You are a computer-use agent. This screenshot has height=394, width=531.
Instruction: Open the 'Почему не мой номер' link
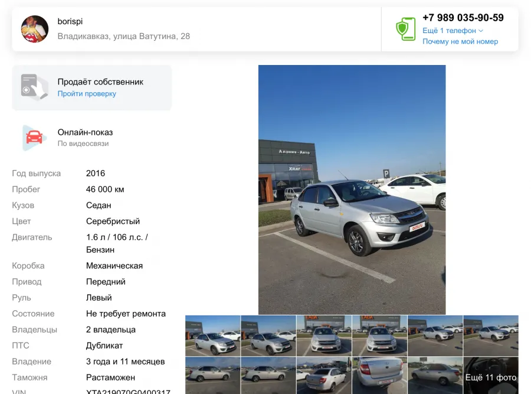[460, 41]
